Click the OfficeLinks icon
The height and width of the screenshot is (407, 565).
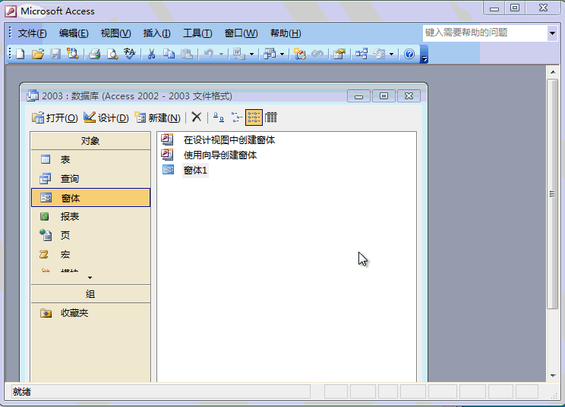(238, 55)
